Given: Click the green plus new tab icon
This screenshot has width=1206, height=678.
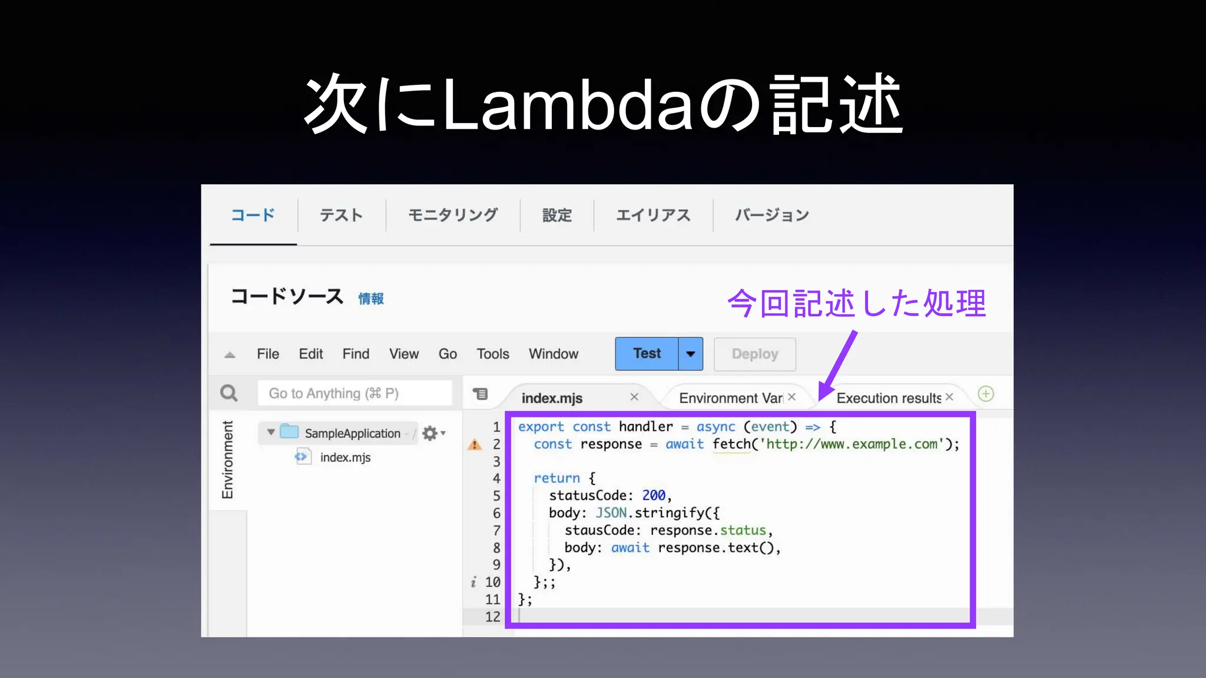Looking at the screenshot, I should pyautogui.click(x=986, y=394).
